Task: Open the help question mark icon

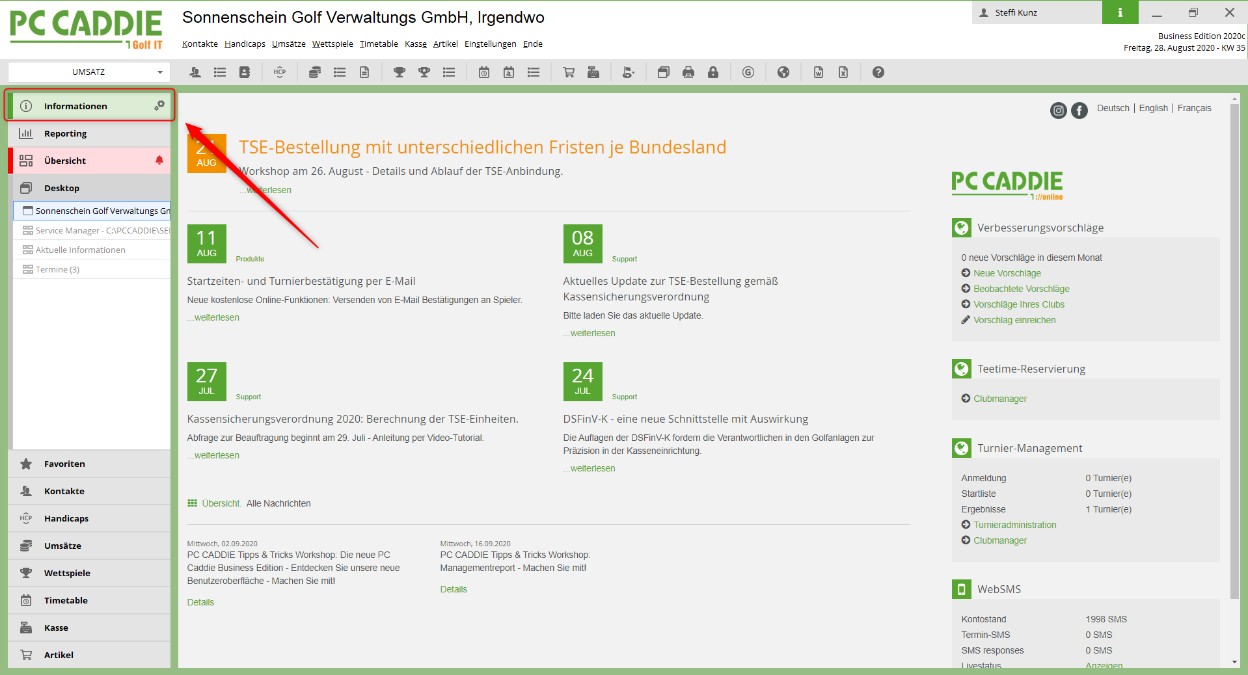Action: tap(878, 72)
